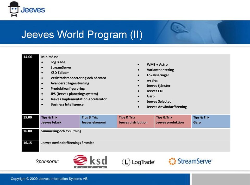Click 'Lokaliseringar' bullet item
Viewport: 250px width, 185px height.
(x=158, y=75)
